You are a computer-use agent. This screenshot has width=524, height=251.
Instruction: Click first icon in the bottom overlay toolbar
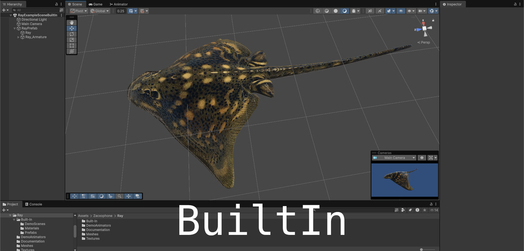[74, 196]
